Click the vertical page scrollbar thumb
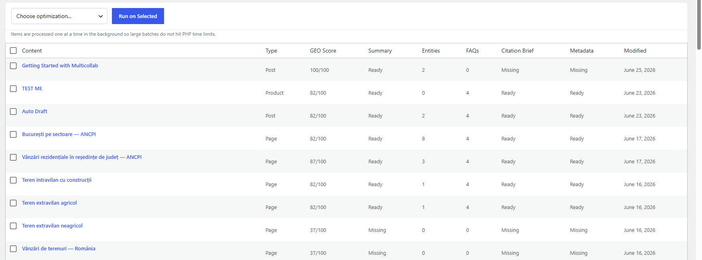This screenshot has width=702, height=260. 699,24
